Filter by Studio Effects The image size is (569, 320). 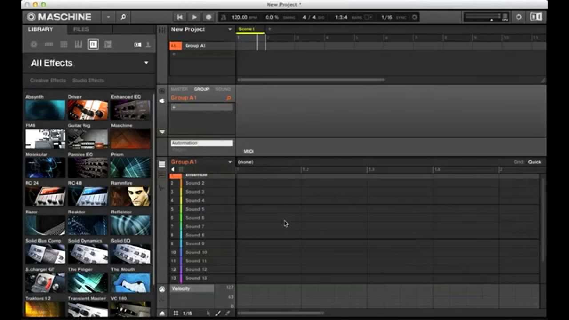click(88, 80)
